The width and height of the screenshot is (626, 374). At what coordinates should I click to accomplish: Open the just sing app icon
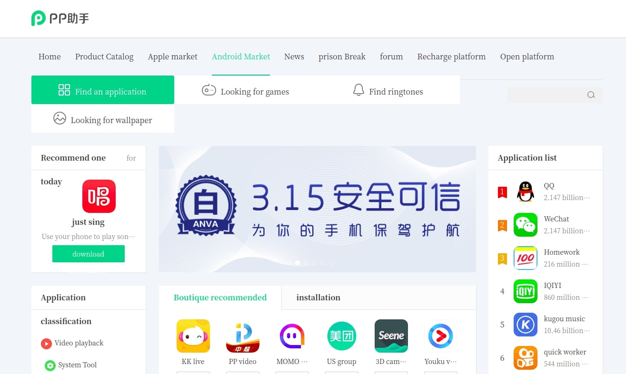click(x=99, y=196)
